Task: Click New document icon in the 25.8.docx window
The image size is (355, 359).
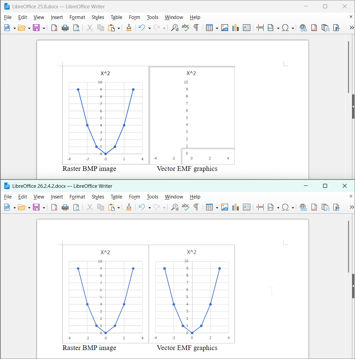Action: point(7,28)
